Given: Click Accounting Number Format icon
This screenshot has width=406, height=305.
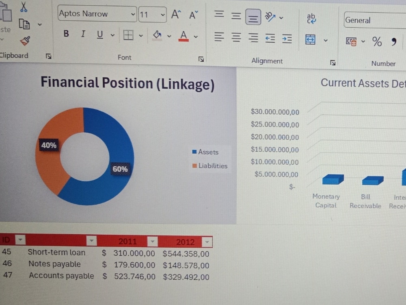Looking at the screenshot, I should coord(351,41).
